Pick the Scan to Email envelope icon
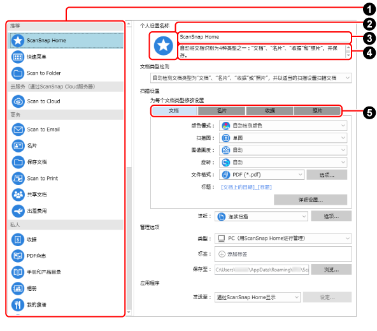This screenshot has width=377, height=331. click(x=18, y=129)
